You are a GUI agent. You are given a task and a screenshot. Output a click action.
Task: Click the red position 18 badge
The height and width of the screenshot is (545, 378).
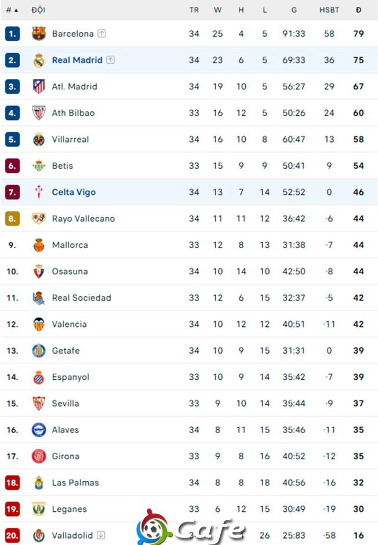click(12, 482)
